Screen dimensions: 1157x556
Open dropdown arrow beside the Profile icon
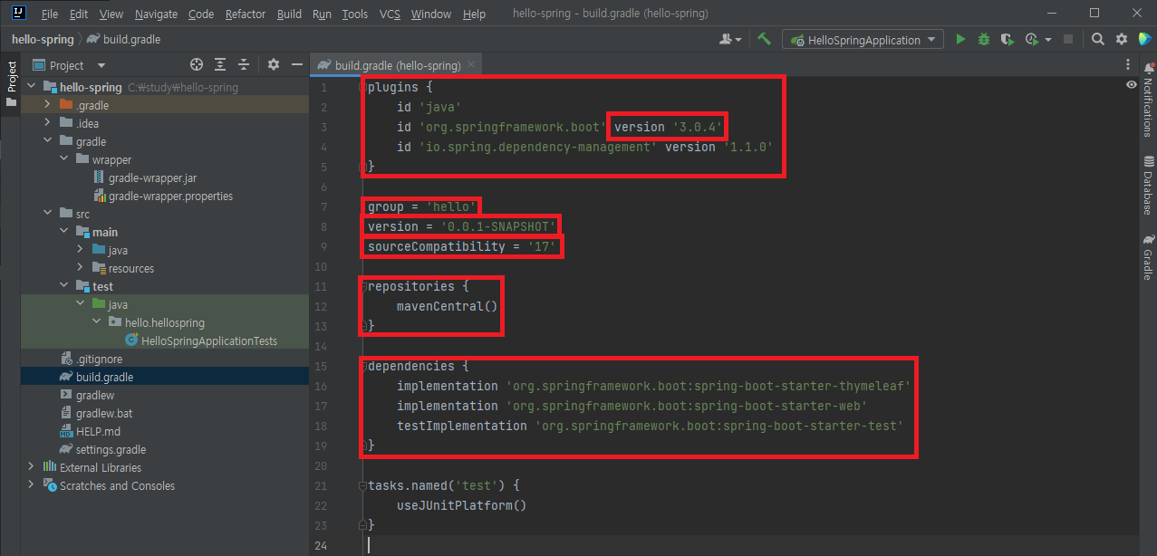(1048, 39)
